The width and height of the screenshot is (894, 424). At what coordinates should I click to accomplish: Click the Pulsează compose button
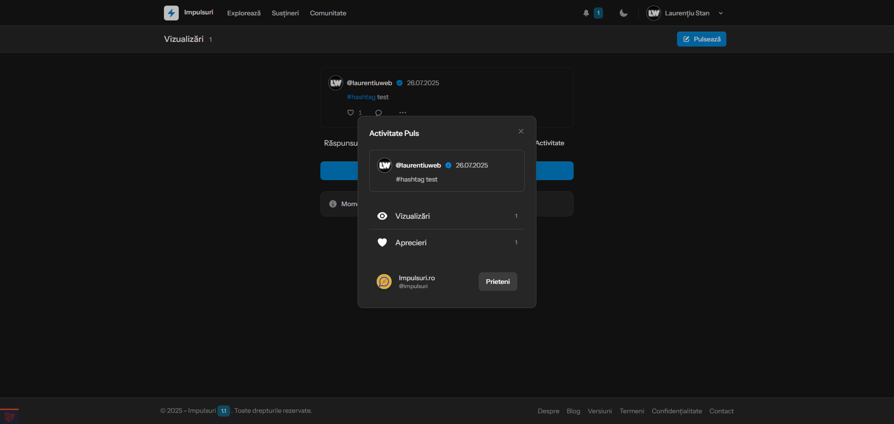pyautogui.click(x=701, y=39)
